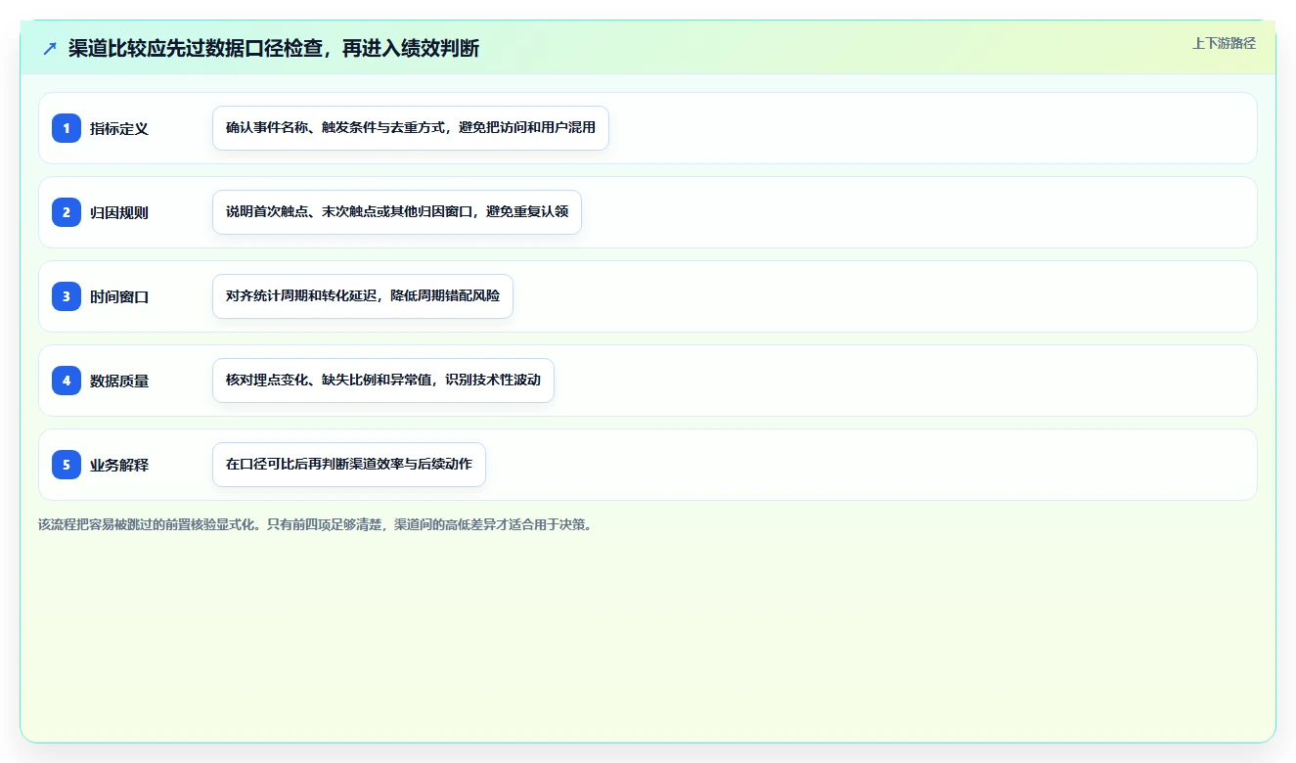This screenshot has width=1296, height=763.
Task: Select the 业务解释 step label
Action: (x=119, y=465)
